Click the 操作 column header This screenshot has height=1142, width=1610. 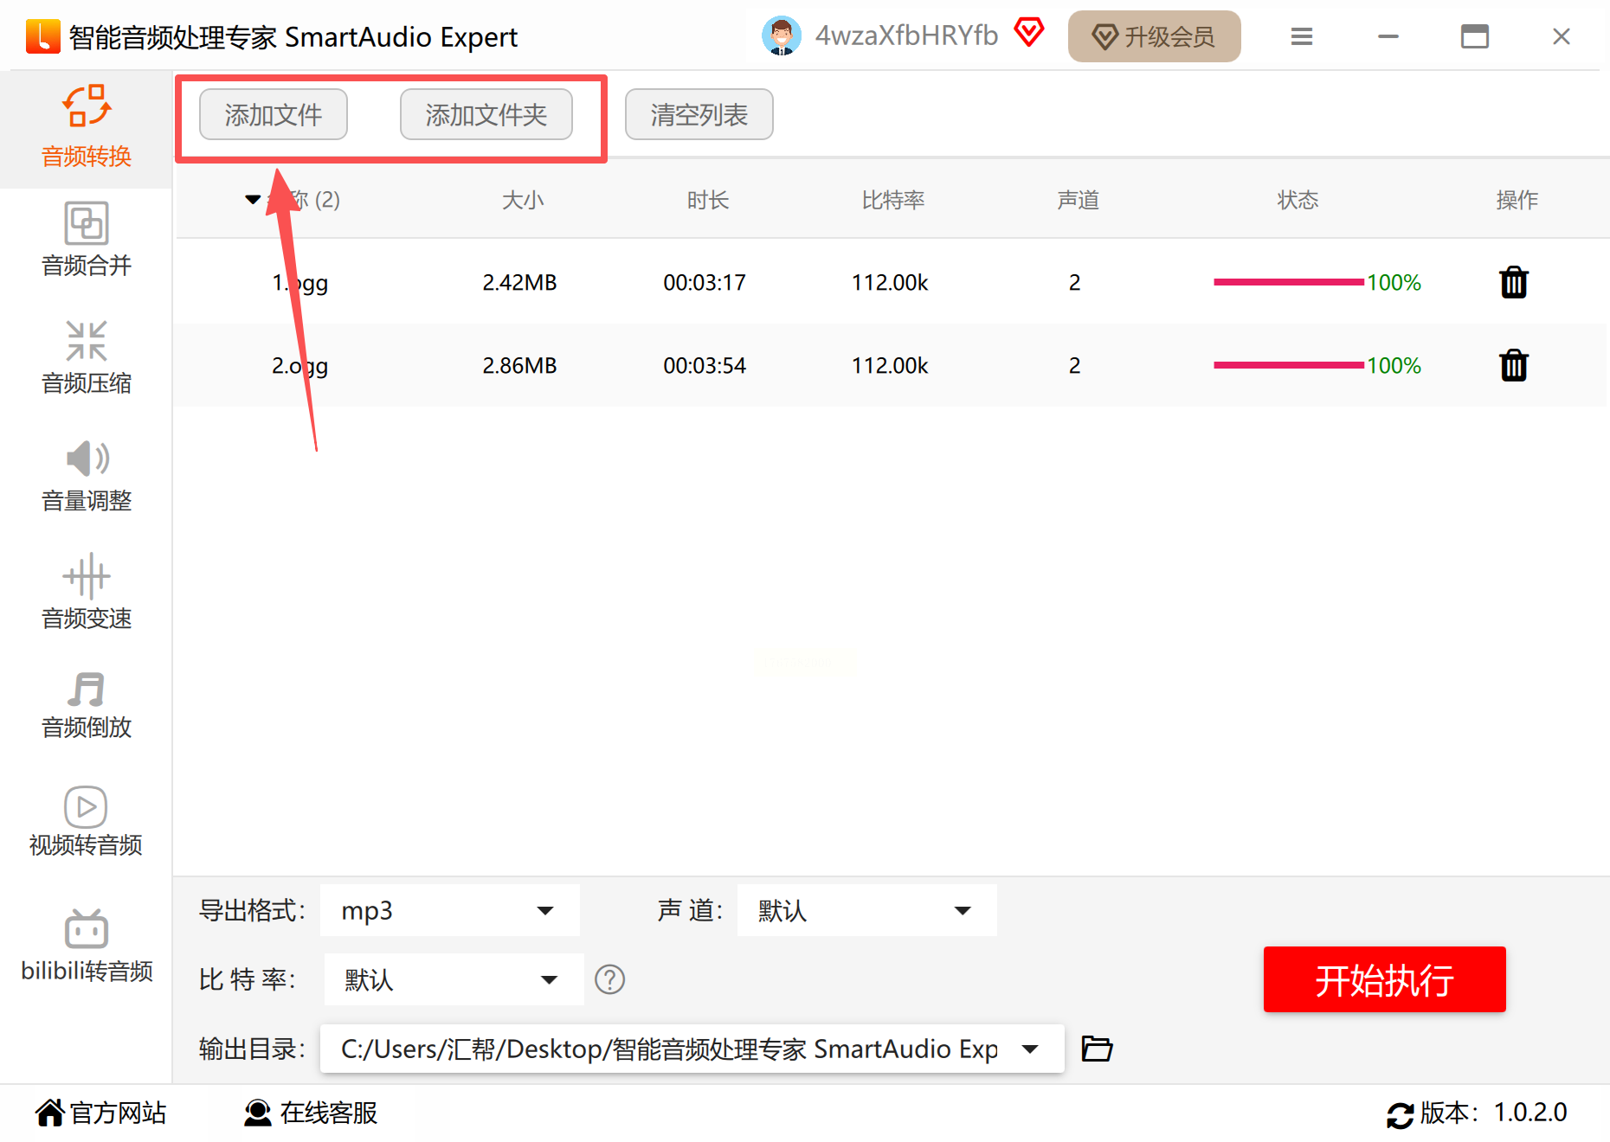(x=1517, y=200)
